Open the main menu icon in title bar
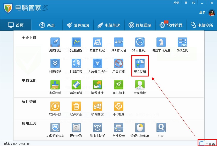217x146 pixels. (194, 3)
